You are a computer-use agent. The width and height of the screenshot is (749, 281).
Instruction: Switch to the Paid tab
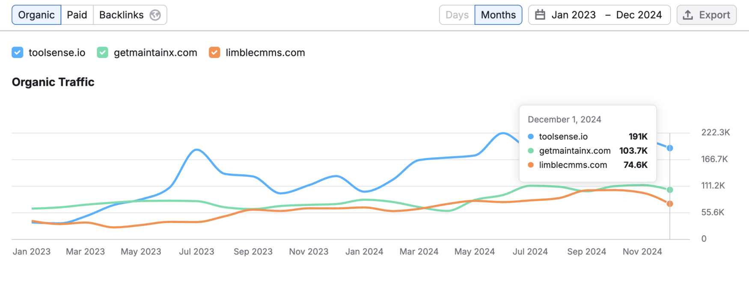(77, 15)
